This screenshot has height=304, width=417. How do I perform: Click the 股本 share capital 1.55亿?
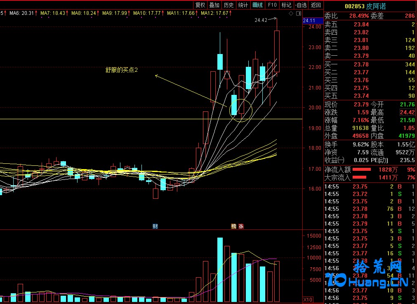click(406, 145)
